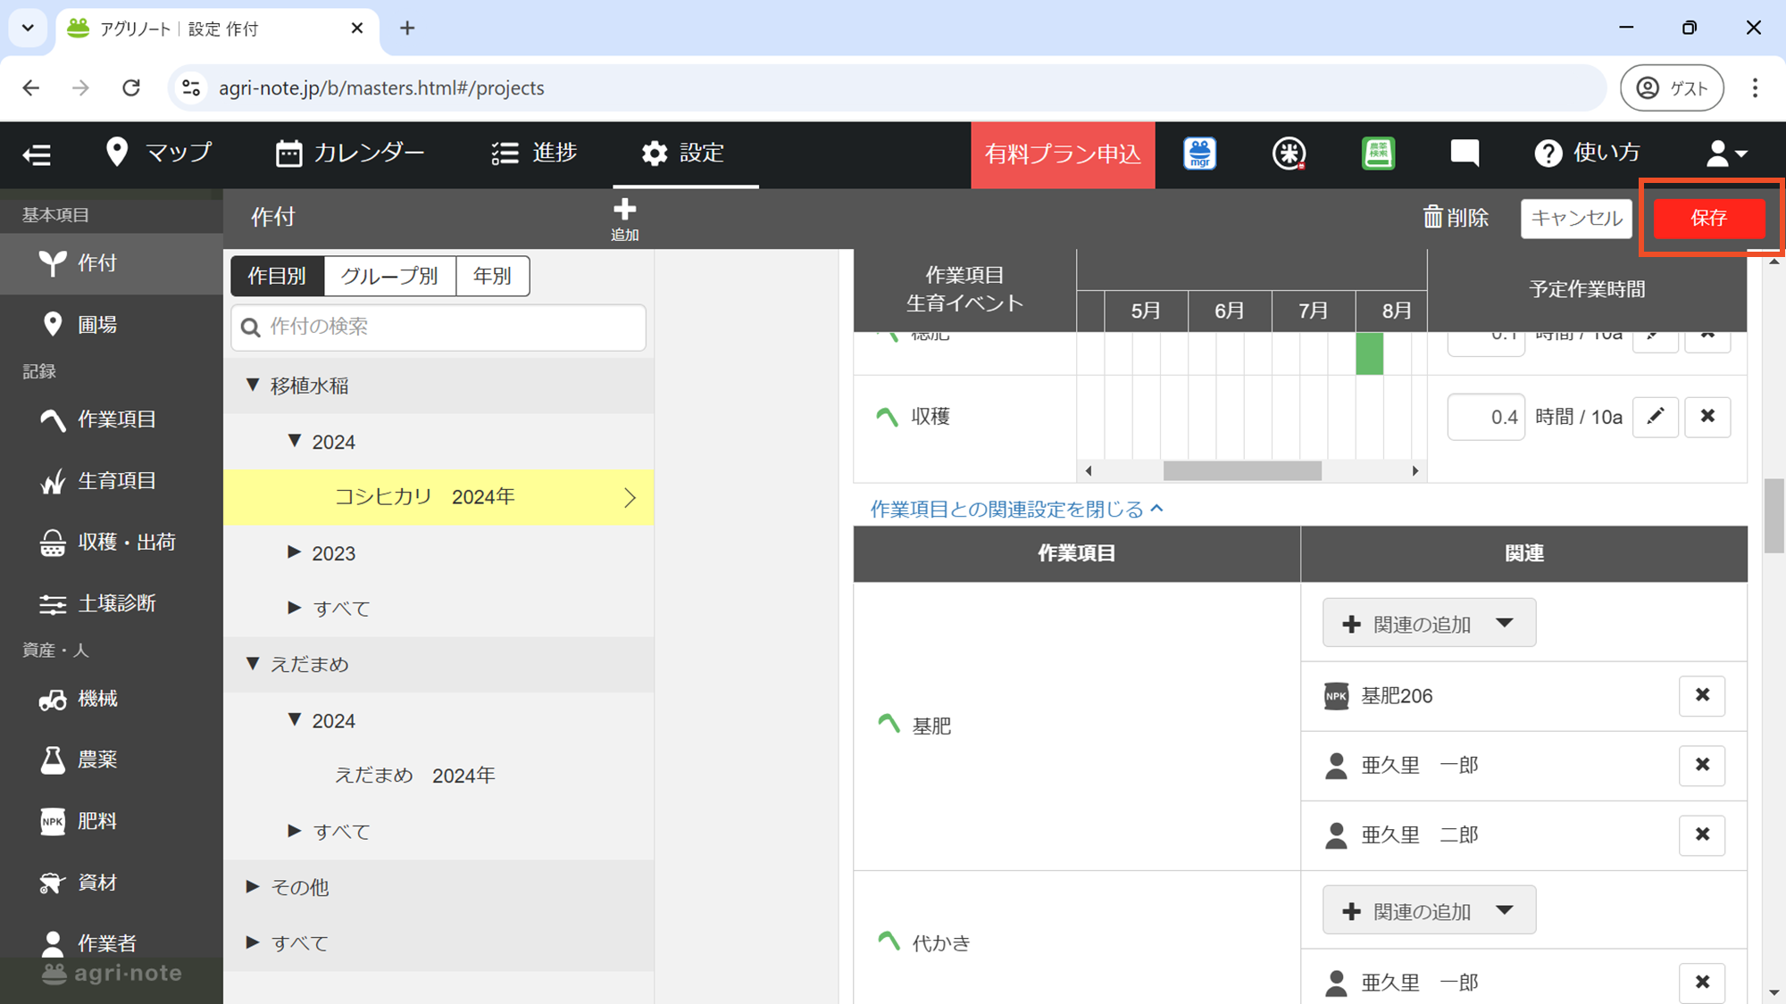Open 生育項目 in the sidebar
1786x1004 pixels.
click(x=112, y=480)
